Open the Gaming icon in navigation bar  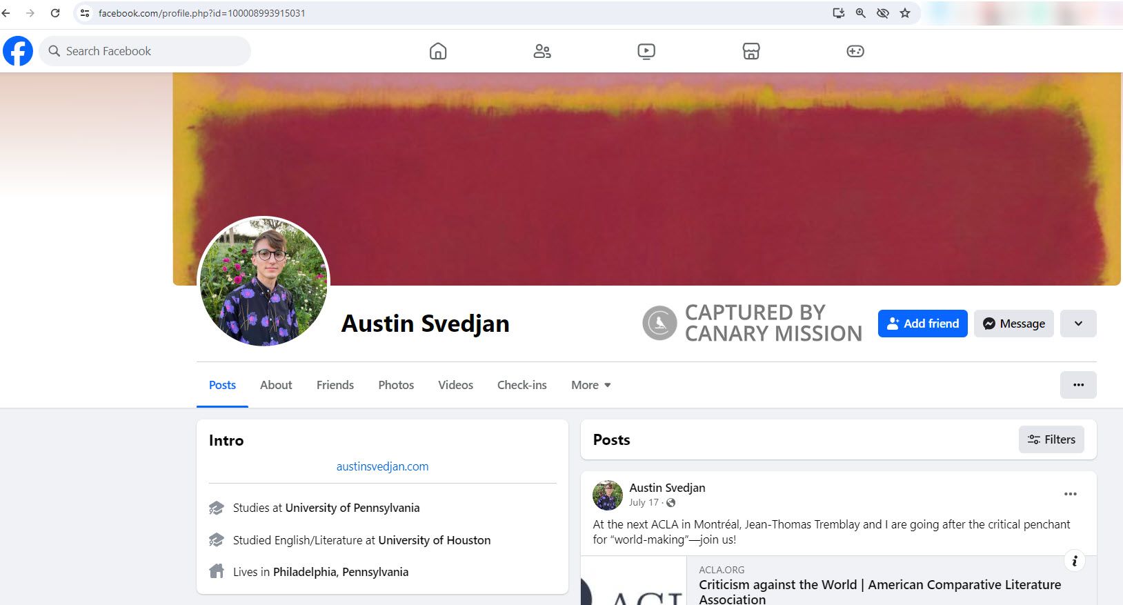click(855, 51)
